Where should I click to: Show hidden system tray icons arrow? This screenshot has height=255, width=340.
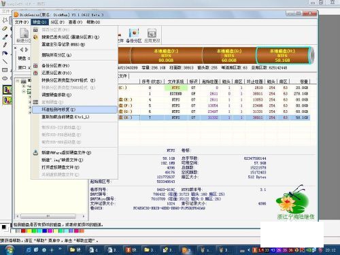tap(249, 250)
